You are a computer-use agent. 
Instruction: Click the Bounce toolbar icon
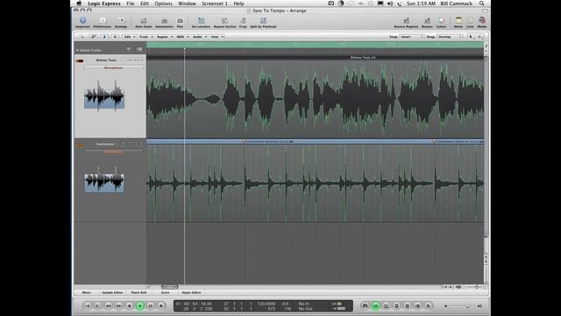pyautogui.click(x=427, y=22)
